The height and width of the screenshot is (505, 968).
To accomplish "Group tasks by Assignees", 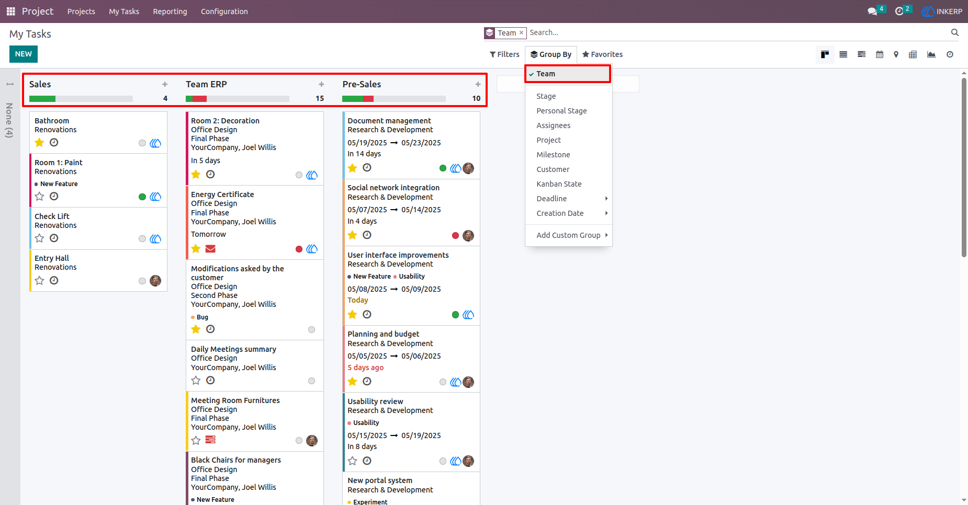I will point(568,125).
